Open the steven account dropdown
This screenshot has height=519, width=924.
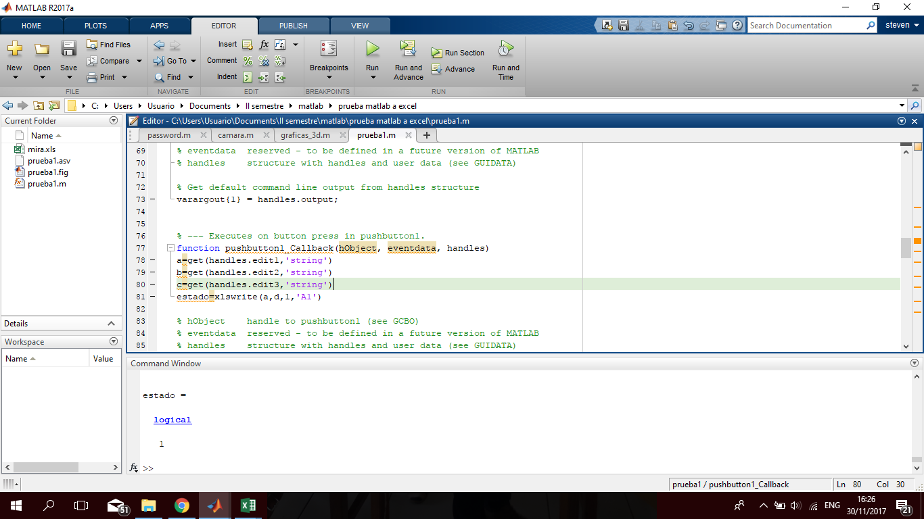pyautogui.click(x=902, y=25)
